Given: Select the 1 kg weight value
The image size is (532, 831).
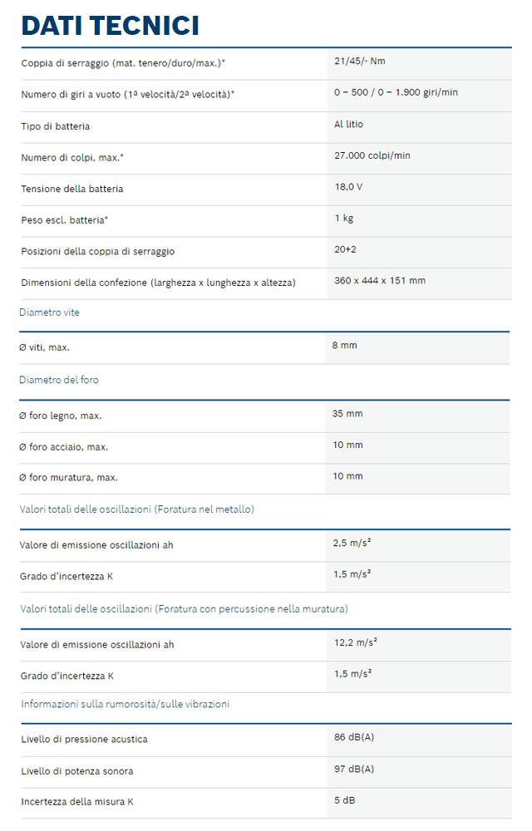Looking at the screenshot, I should pos(344,218).
